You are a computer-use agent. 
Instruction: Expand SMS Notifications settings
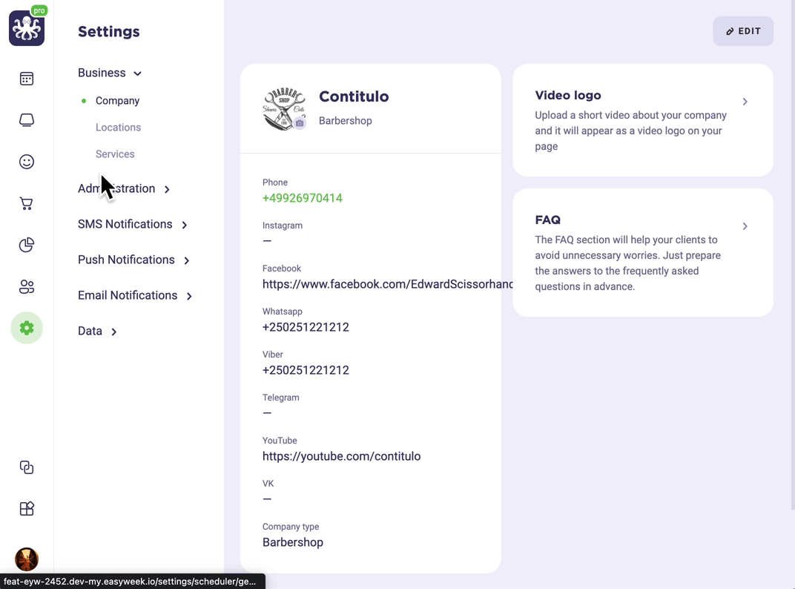coord(133,224)
